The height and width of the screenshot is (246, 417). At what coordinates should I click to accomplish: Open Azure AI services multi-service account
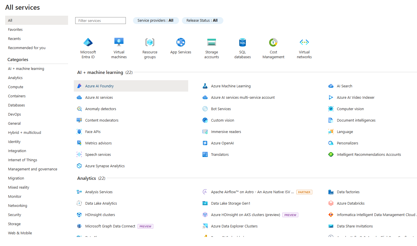(243, 97)
